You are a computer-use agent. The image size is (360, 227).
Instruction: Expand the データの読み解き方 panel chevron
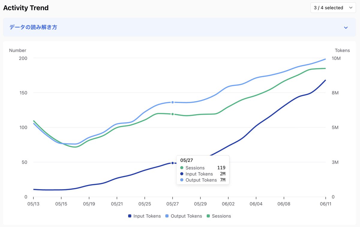click(346, 28)
